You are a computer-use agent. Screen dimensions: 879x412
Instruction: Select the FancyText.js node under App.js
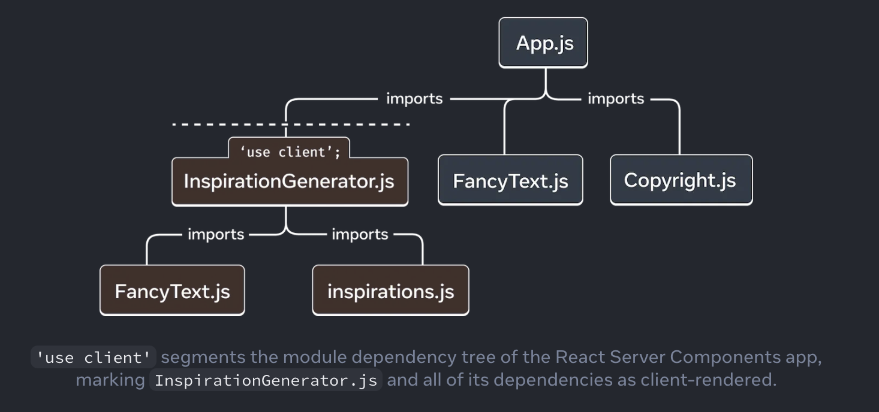(x=510, y=179)
